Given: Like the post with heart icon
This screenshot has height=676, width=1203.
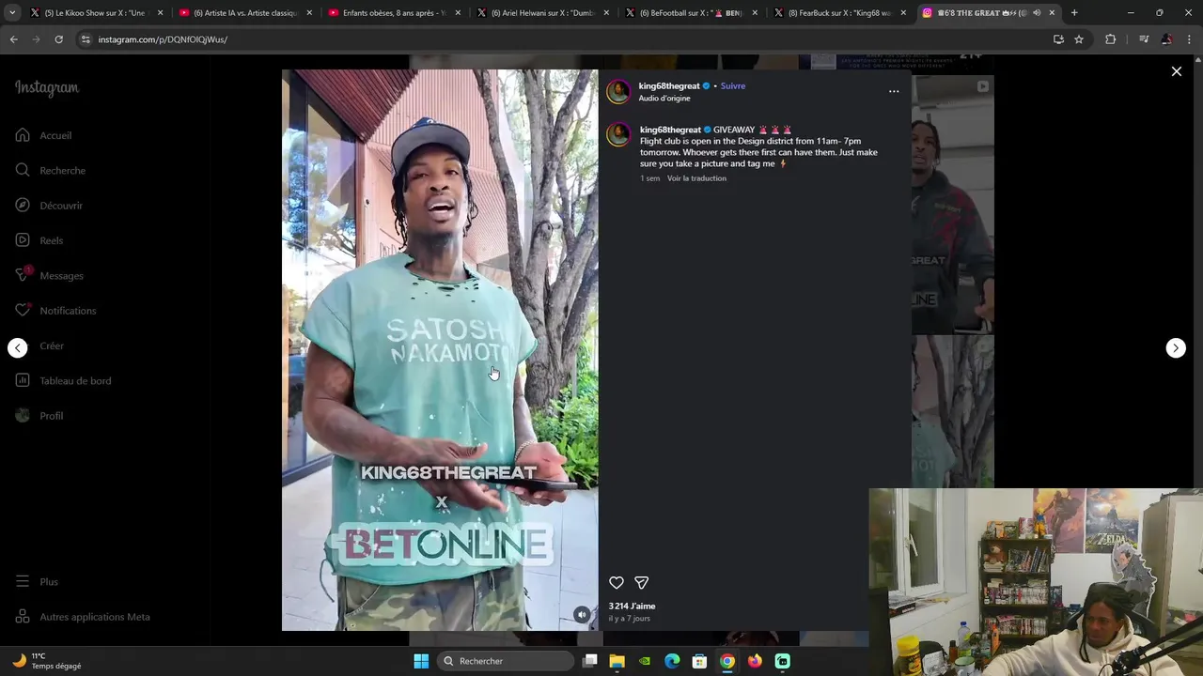Looking at the screenshot, I should click(x=617, y=583).
